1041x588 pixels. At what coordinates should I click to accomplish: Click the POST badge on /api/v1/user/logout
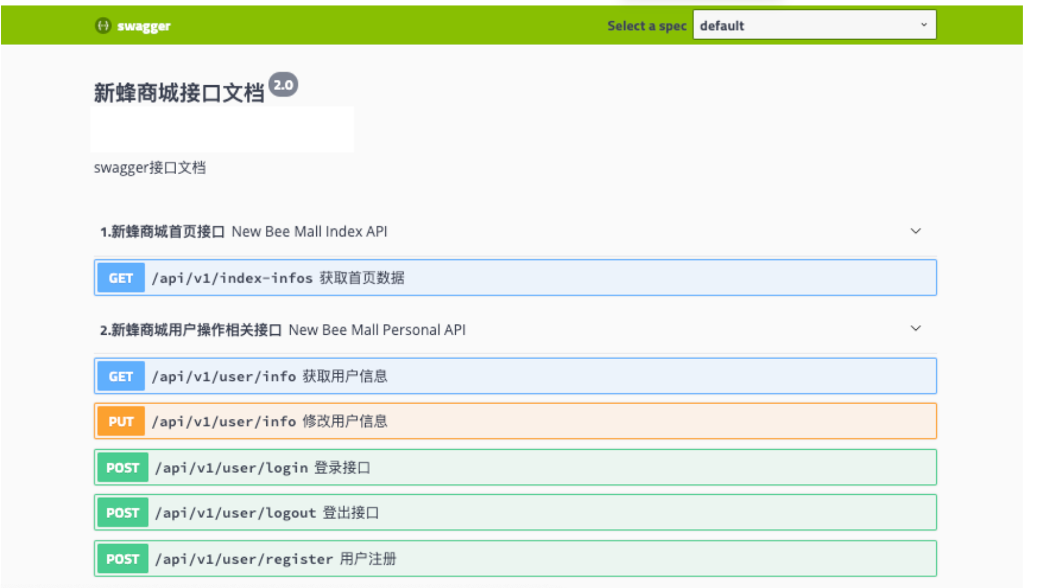(x=122, y=513)
